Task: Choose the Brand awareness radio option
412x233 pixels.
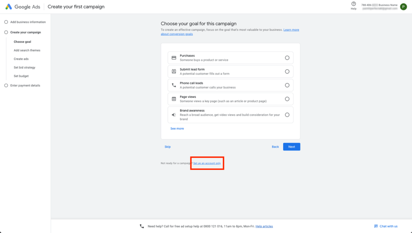Action: click(287, 115)
